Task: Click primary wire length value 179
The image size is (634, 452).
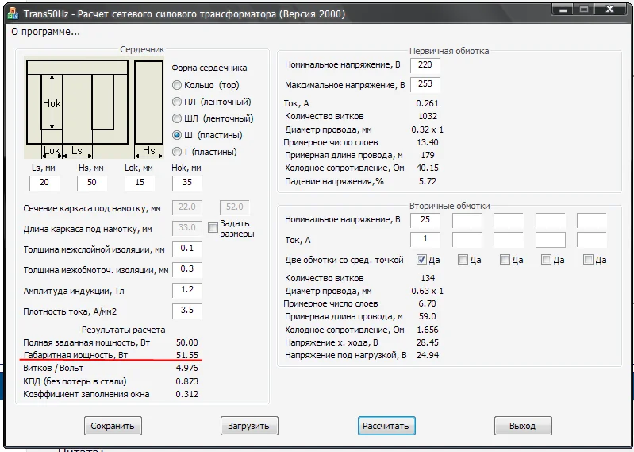Action: [428, 155]
